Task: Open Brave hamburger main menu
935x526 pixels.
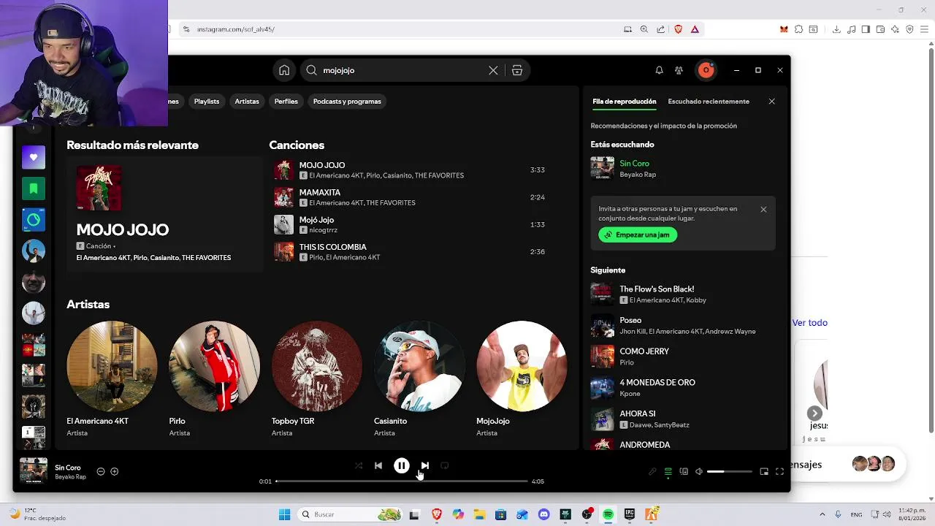Action: click(926, 29)
